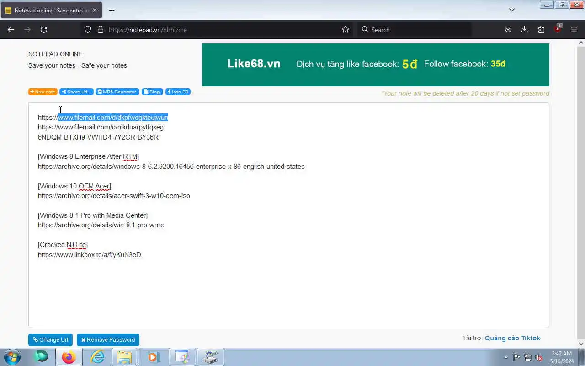Screen dimensions: 585x366
Task: Click the muted volume tray icon
Action: 539,357
